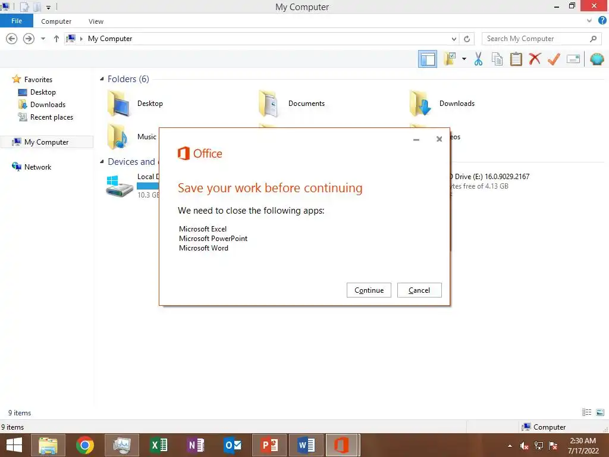Open PowerPoint from the taskbar
Viewport: 609px width, 457px height.
(x=269, y=445)
